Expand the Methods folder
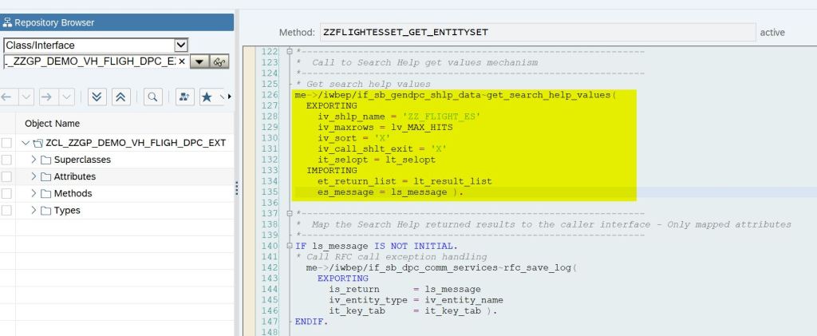This screenshot has height=336, width=817. click(34, 193)
